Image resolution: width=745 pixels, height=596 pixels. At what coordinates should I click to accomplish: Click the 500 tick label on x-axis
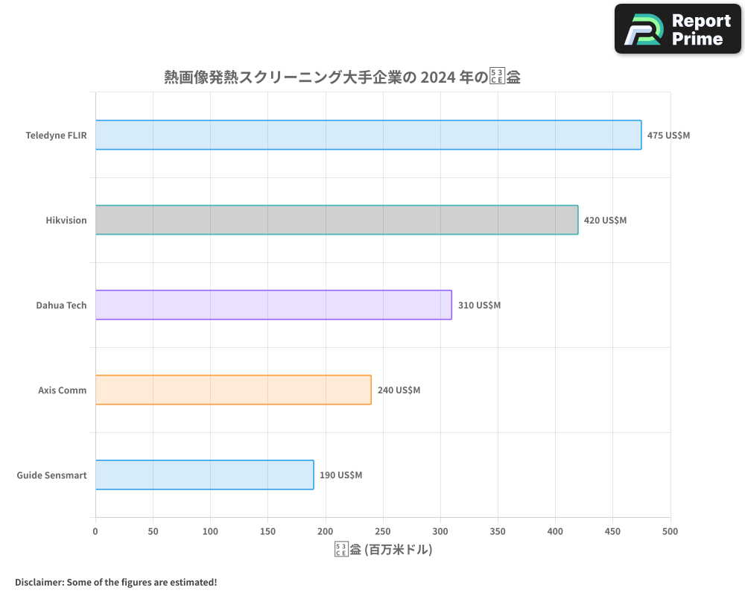point(670,531)
